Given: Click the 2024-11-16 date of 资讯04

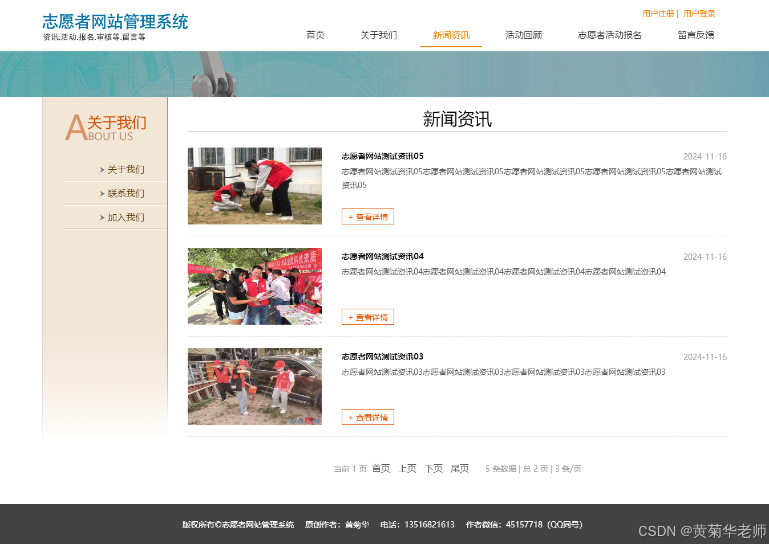Looking at the screenshot, I should click(705, 257).
